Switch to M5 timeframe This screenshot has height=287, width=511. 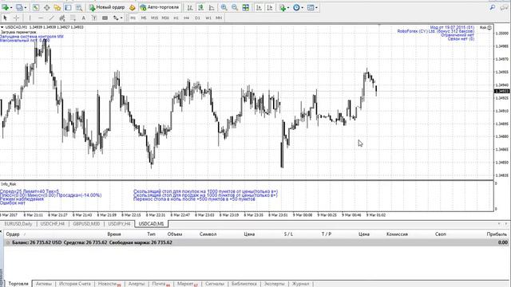(144, 18)
